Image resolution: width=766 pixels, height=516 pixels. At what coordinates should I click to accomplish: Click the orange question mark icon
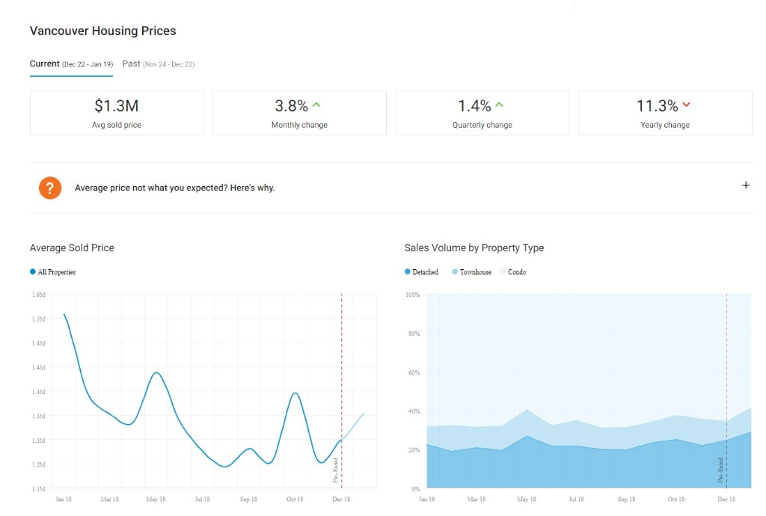[x=50, y=188]
